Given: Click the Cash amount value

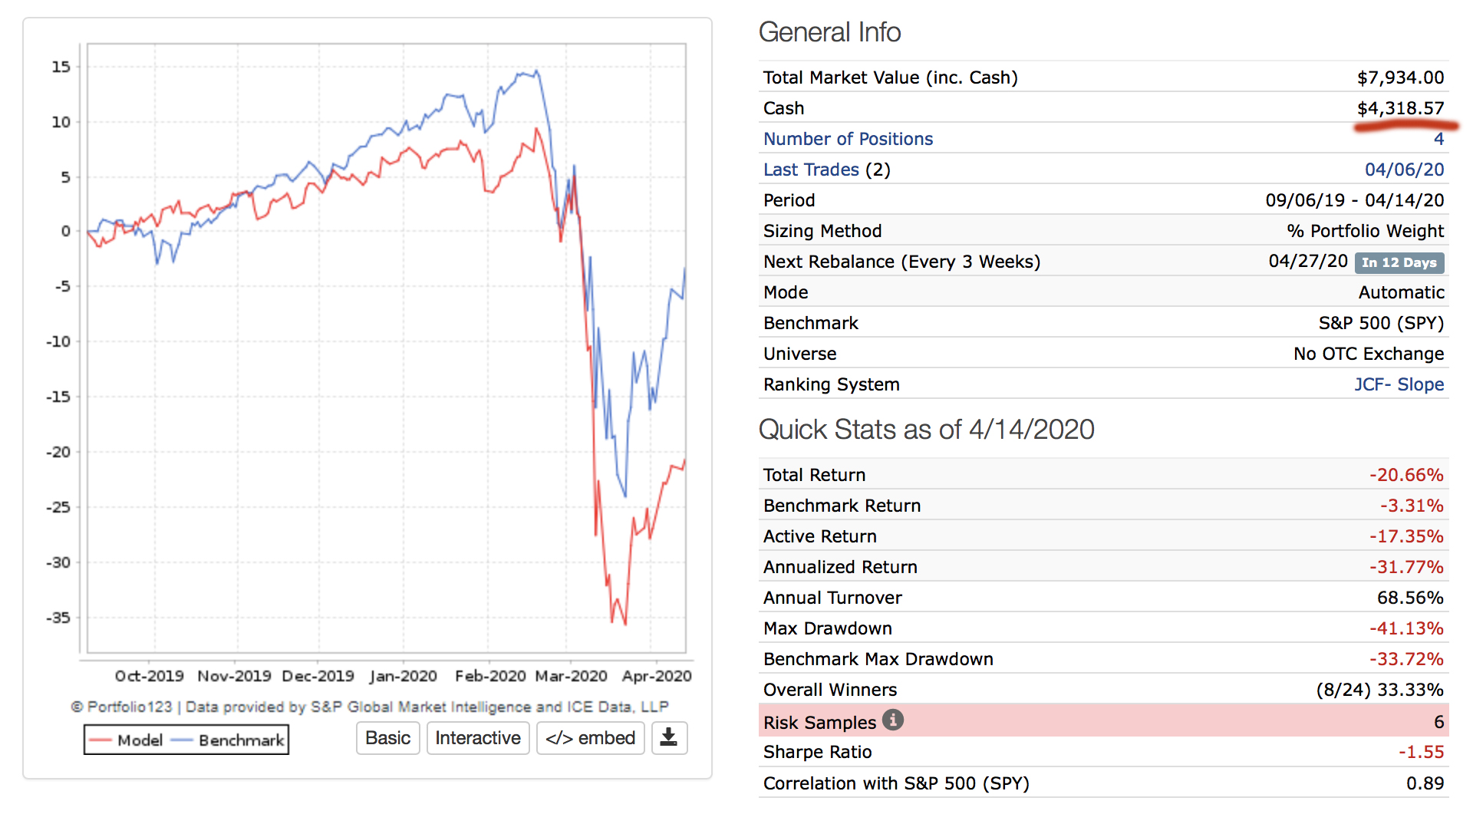Looking at the screenshot, I should coord(1400,108).
